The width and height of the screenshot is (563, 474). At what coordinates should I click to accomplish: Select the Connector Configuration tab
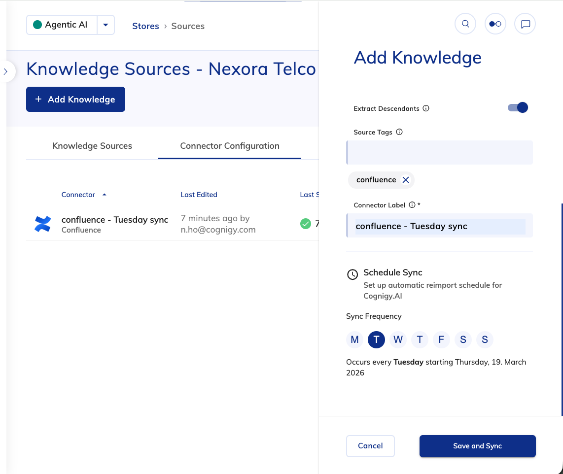pos(230,146)
